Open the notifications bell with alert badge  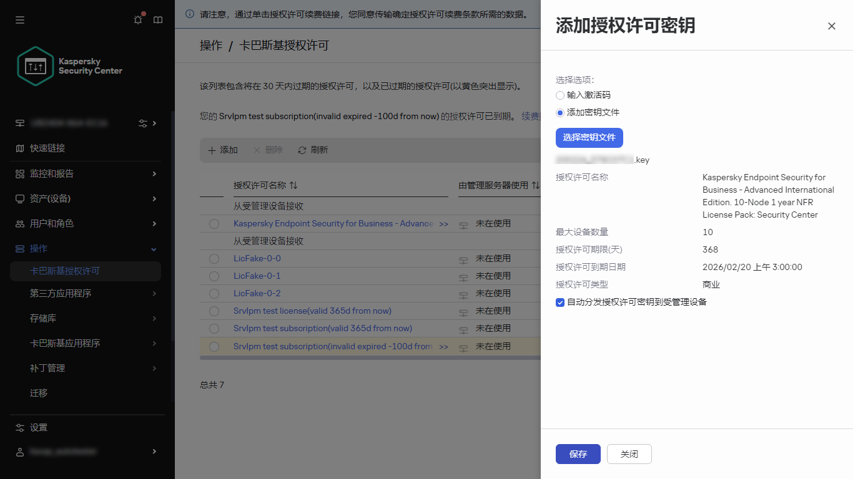(138, 20)
